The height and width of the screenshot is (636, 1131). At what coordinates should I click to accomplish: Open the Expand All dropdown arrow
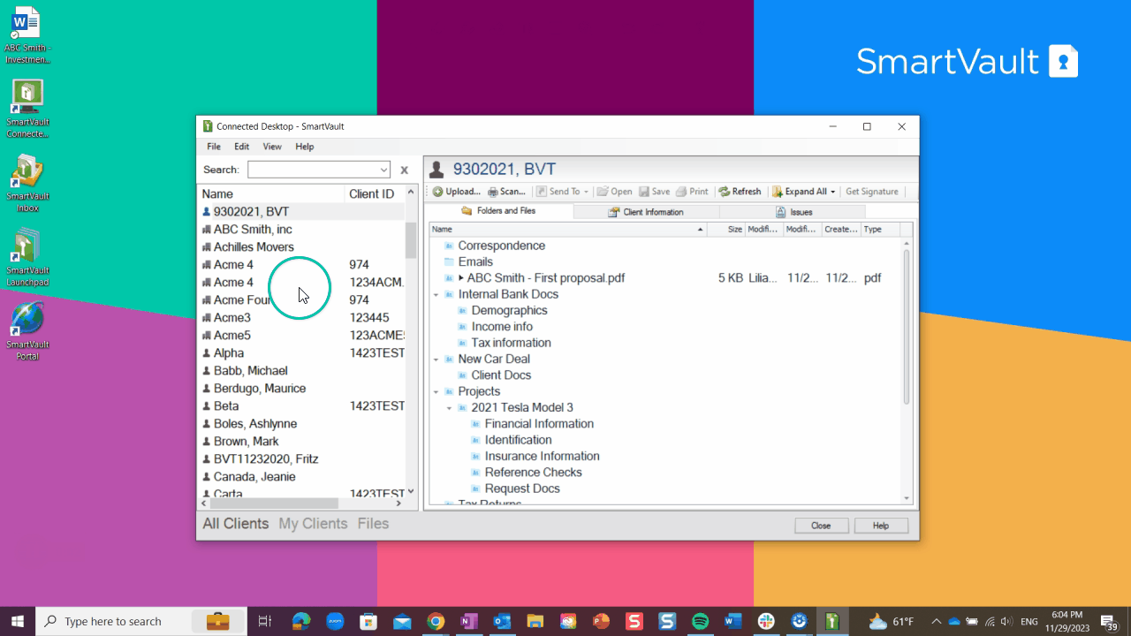832,192
